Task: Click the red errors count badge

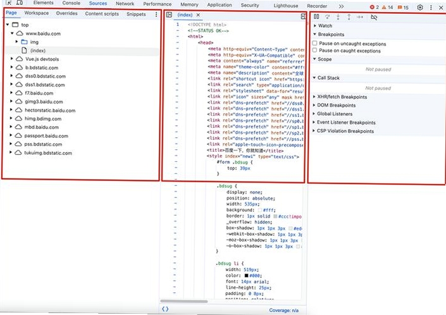Action: [x=374, y=7]
